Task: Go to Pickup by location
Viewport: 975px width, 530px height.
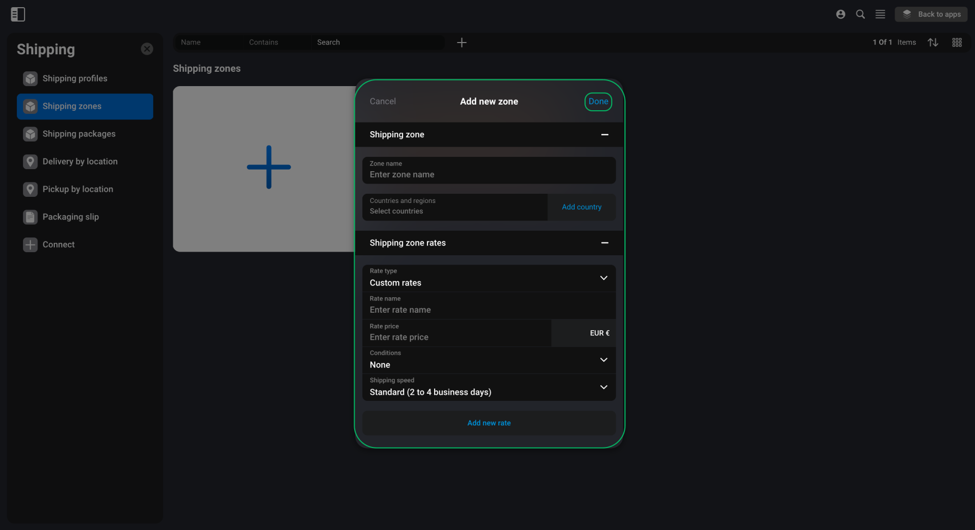Action: click(85, 189)
